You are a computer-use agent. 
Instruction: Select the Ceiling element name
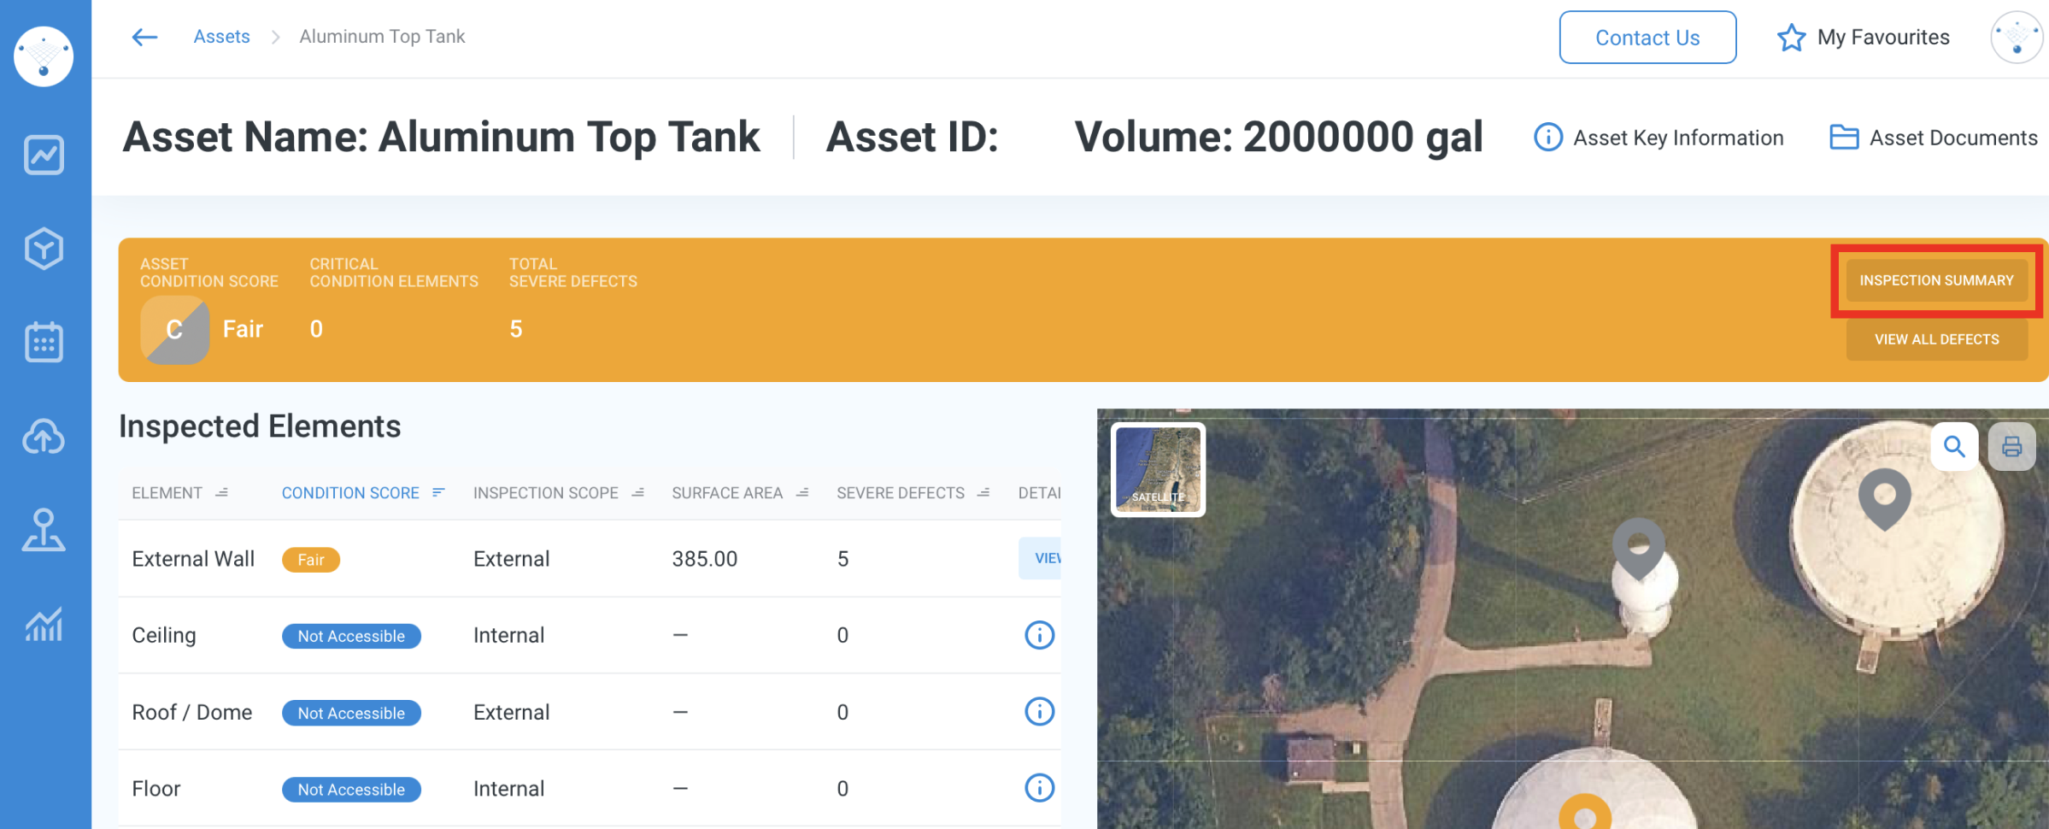tap(164, 635)
